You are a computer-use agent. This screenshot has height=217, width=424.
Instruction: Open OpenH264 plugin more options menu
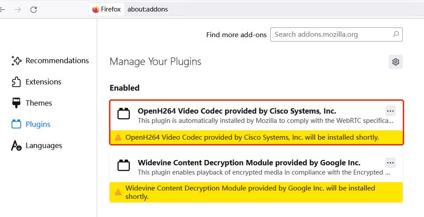pyautogui.click(x=390, y=111)
